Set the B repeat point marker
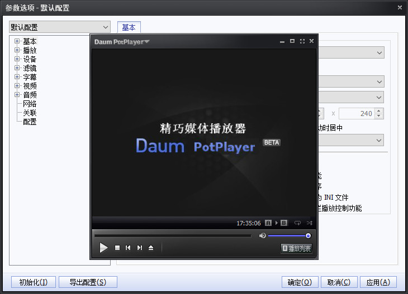Screen dimensions: 408x294 click(x=284, y=223)
